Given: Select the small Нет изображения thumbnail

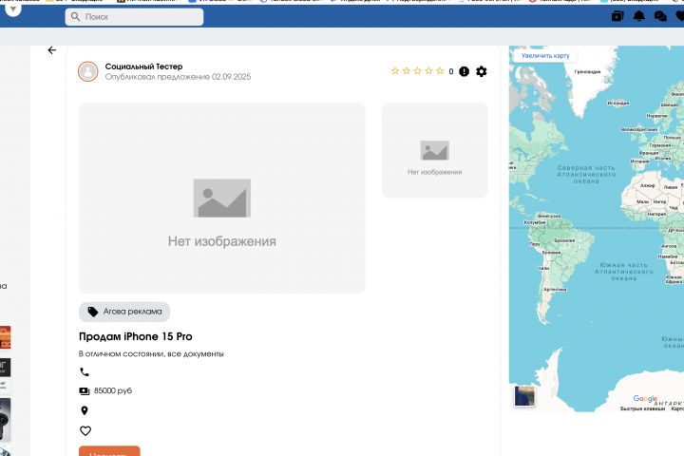Looking at the screenshot, I should point(435,150).
